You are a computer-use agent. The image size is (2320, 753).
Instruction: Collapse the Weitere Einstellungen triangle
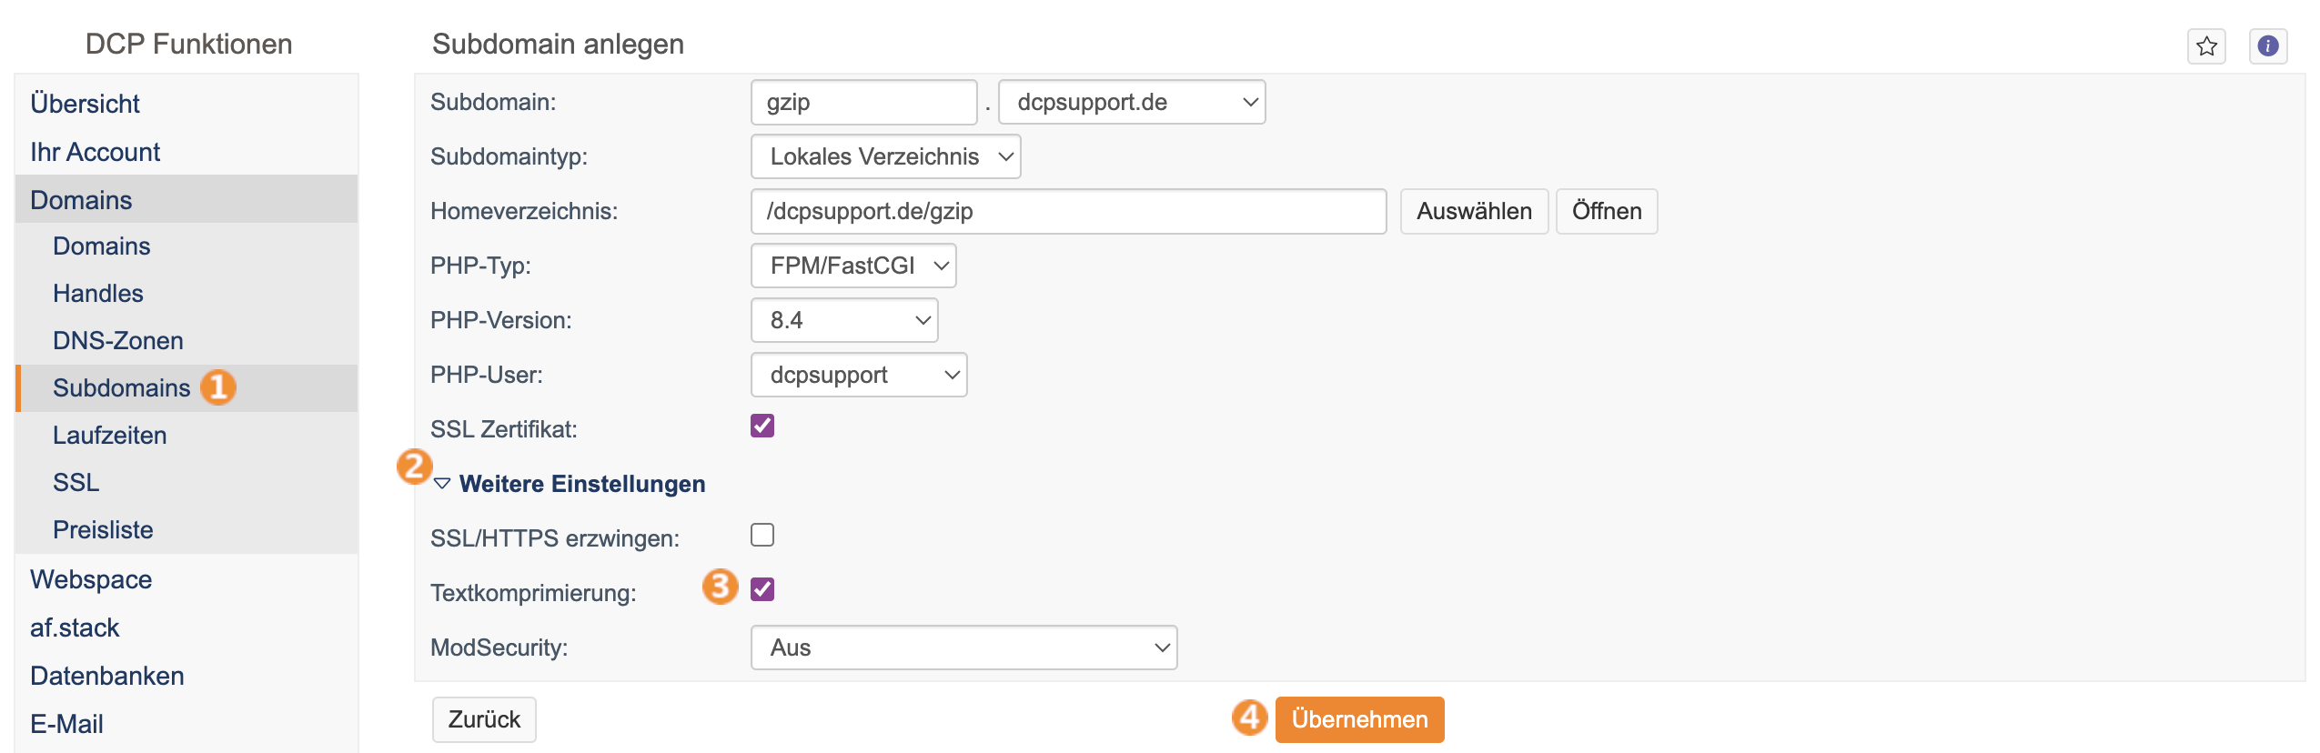[443, 484]
